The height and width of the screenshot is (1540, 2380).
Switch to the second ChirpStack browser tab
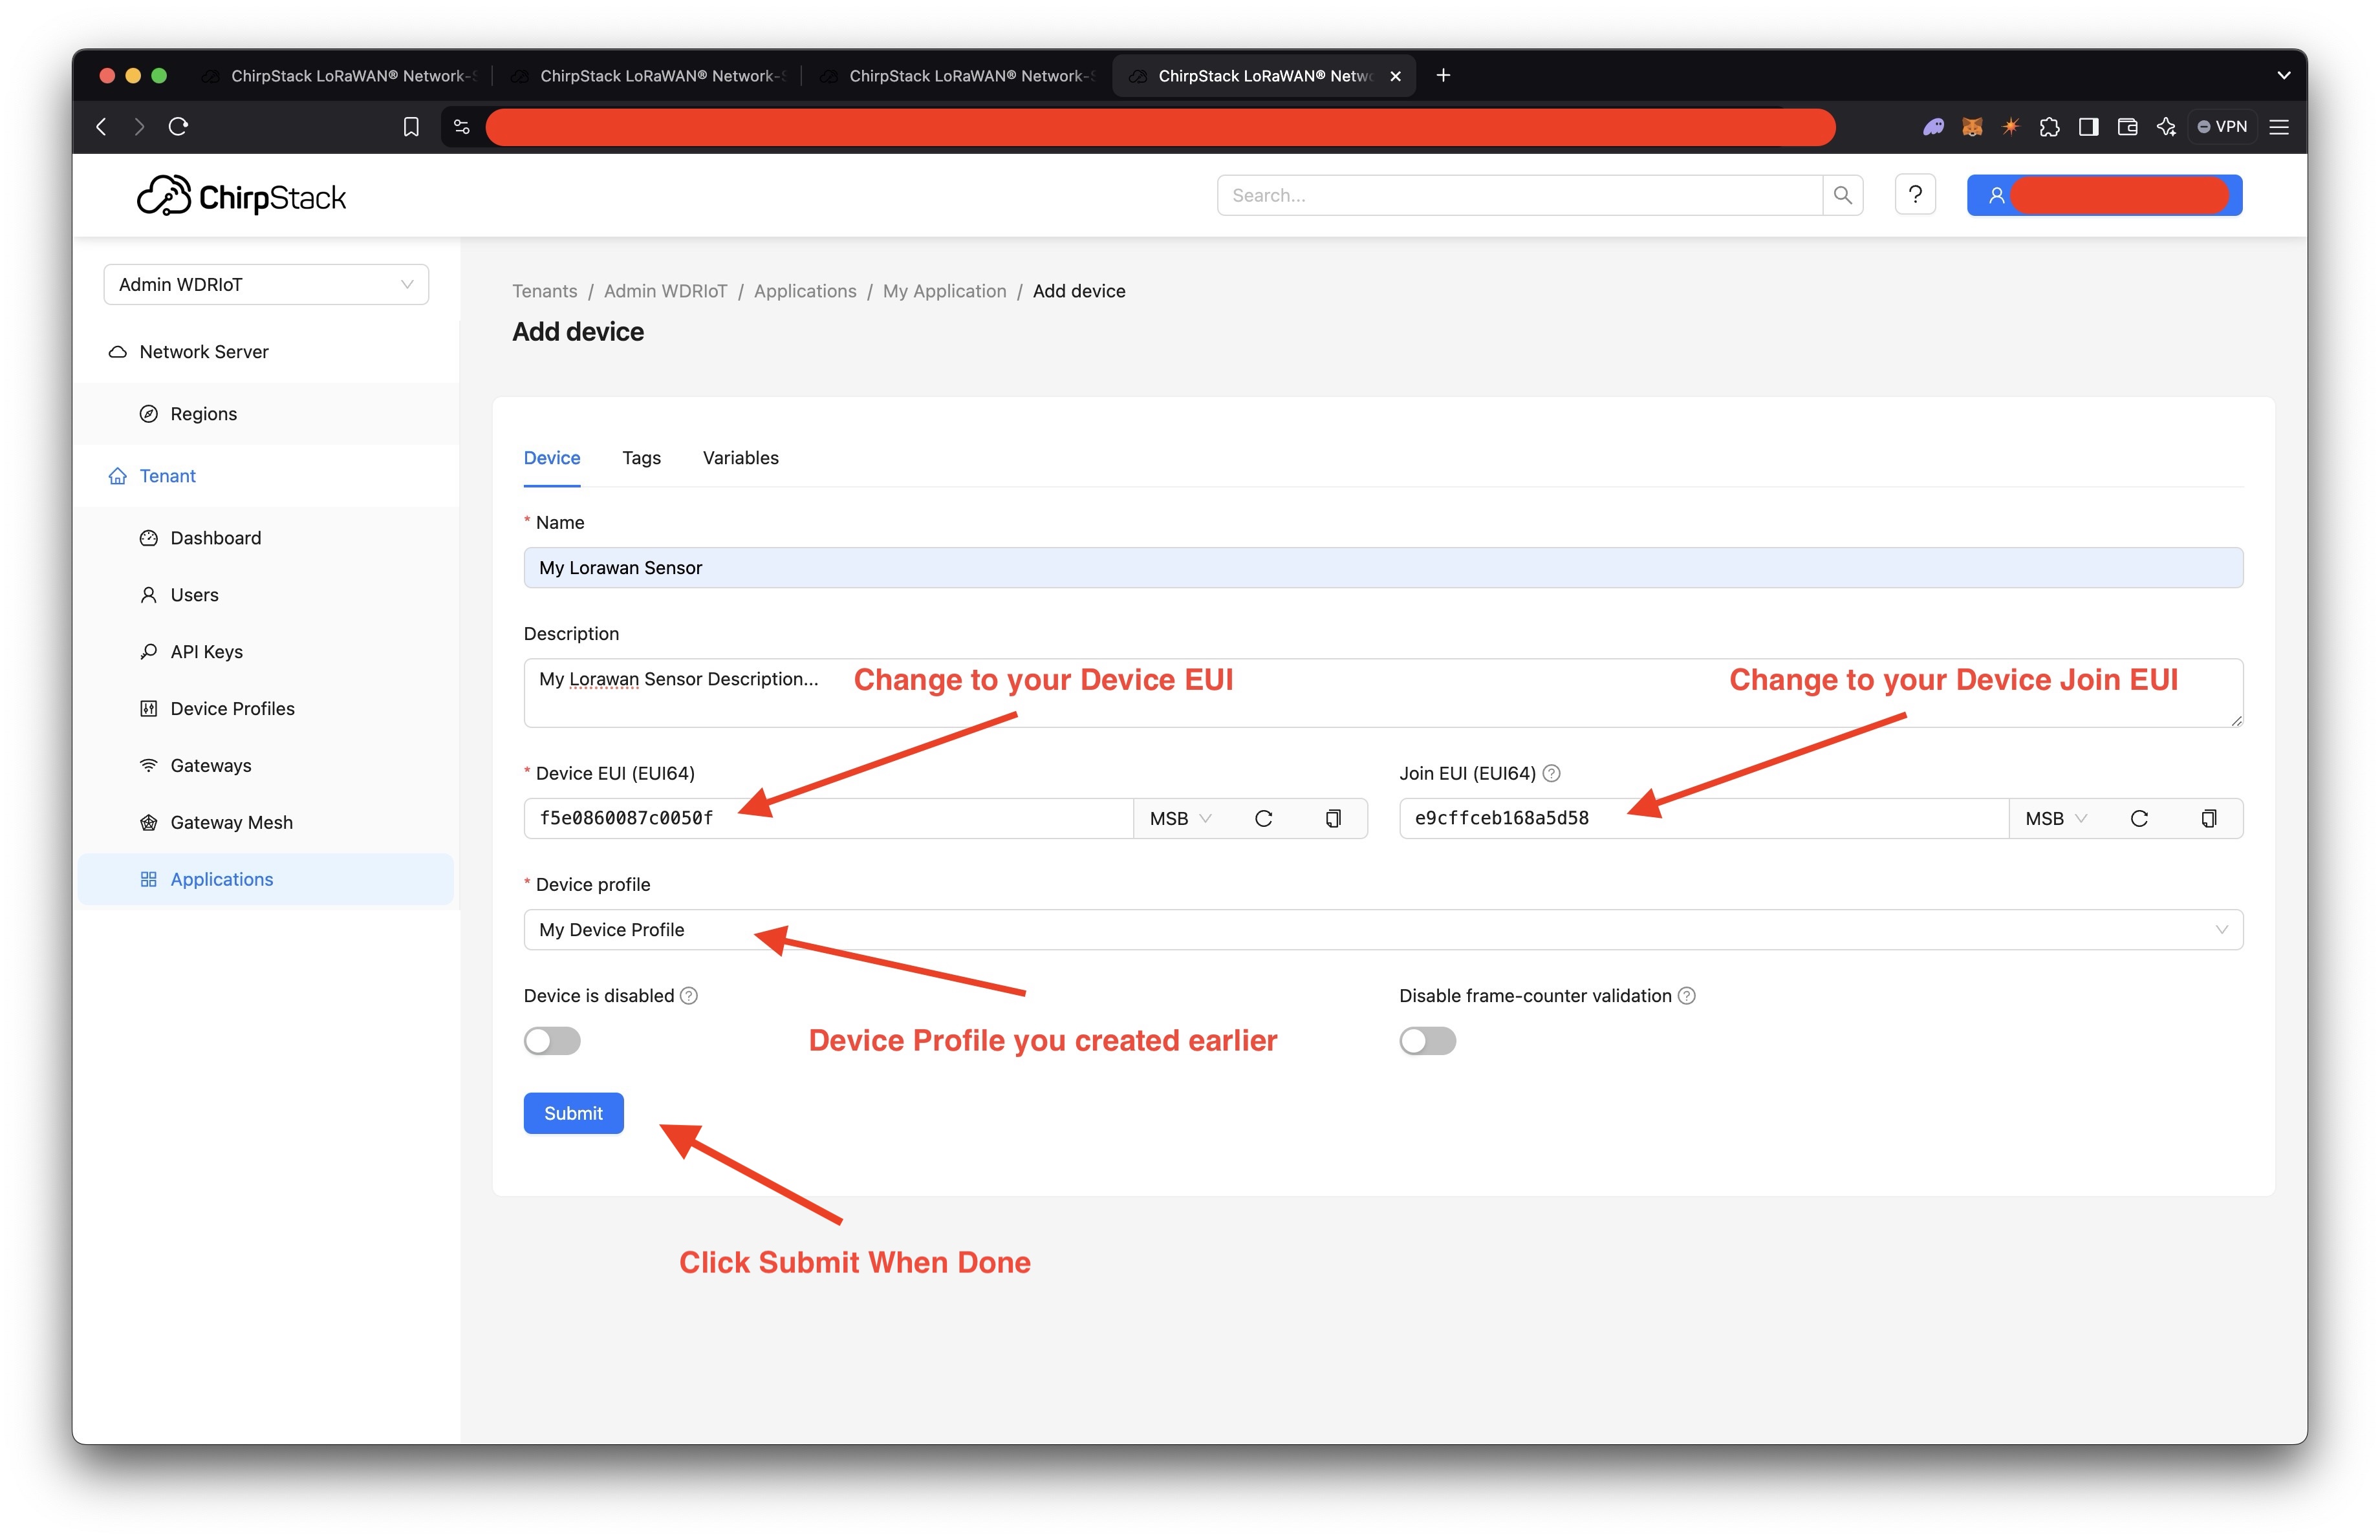(647, 76)
